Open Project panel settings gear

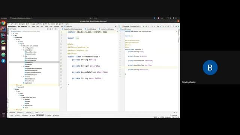tap(56, 29)
